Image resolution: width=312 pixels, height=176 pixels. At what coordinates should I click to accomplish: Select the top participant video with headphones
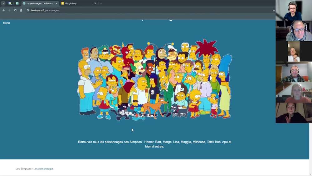click(x=294, y=10)
